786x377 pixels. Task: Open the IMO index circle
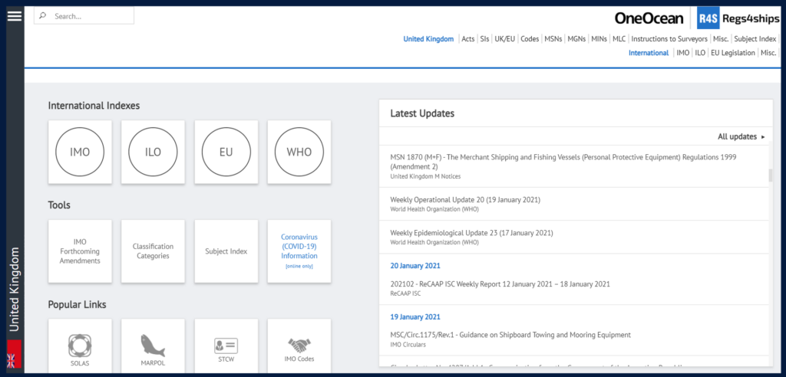tap(80, 152)
